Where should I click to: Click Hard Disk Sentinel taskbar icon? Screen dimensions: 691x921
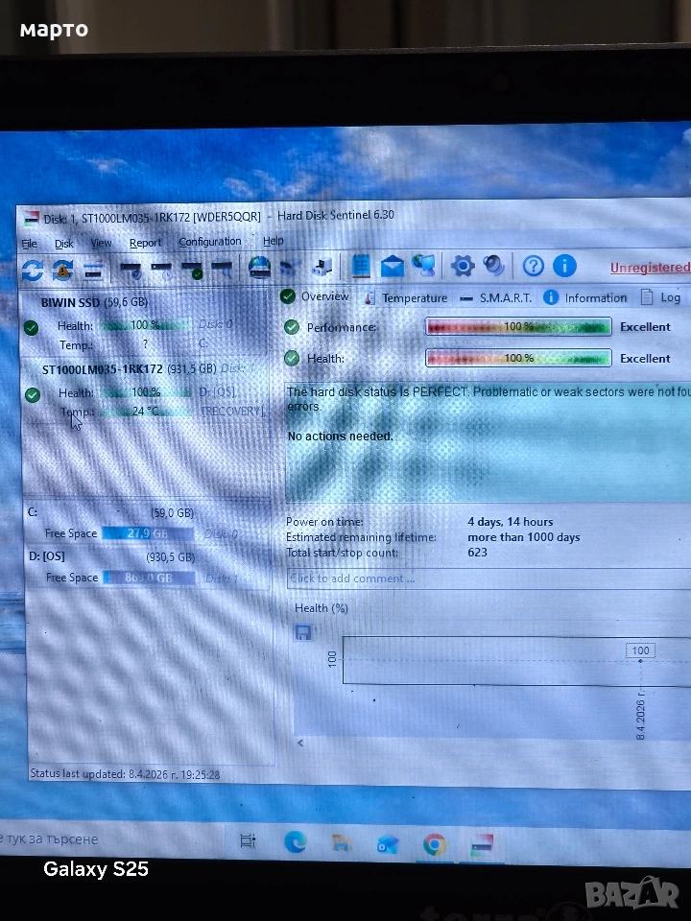pos(482,844)
